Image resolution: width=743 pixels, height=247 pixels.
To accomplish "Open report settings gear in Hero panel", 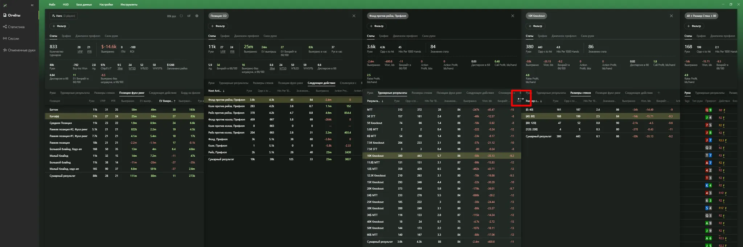I will pos(197,16).
